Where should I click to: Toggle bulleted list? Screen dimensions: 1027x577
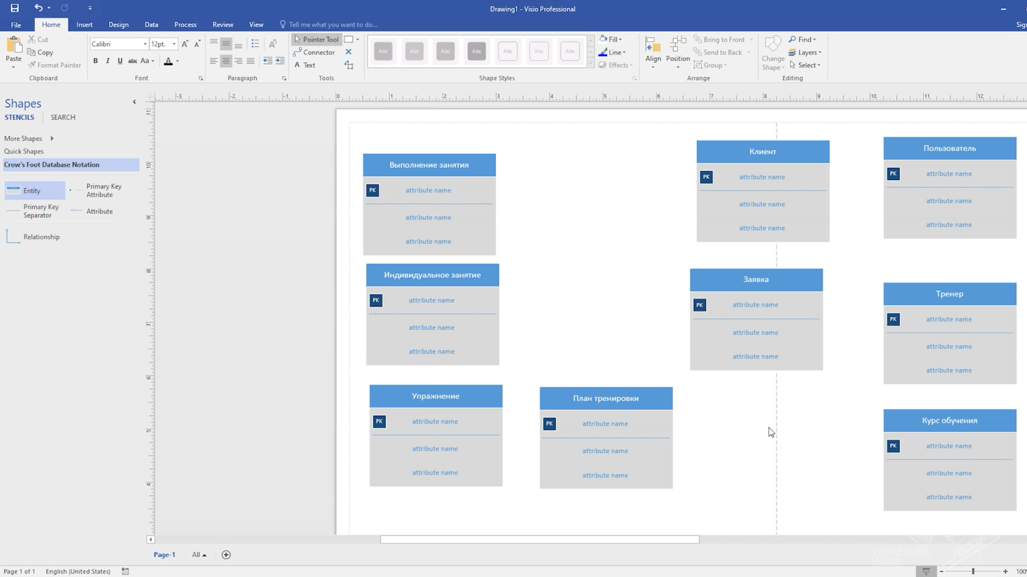tap(256, 43)
